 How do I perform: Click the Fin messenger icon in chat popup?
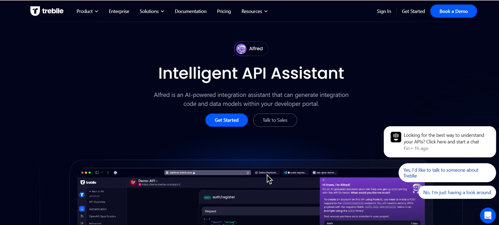pos(396,137)
